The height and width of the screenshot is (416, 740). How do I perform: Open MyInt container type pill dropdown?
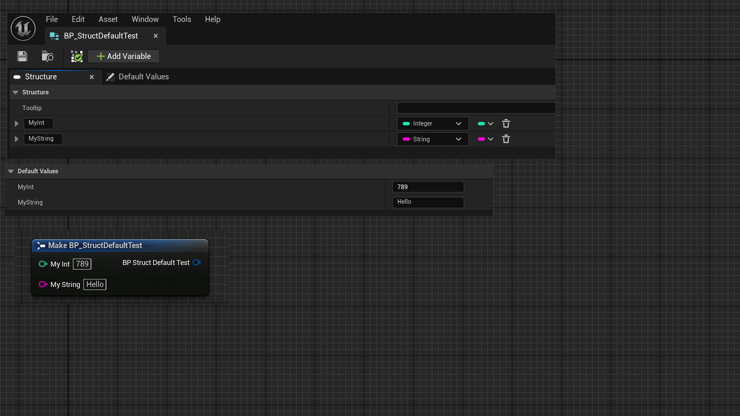point(485,124)
